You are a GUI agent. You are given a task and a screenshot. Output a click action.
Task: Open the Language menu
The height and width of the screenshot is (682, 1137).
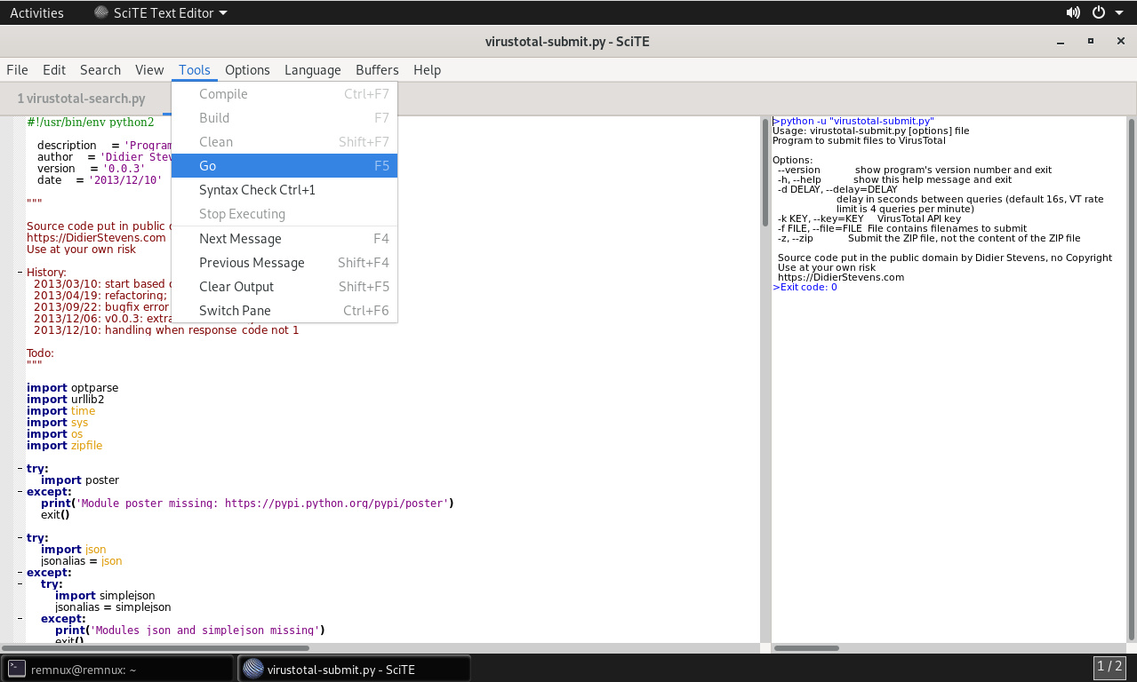pos(312,70)
